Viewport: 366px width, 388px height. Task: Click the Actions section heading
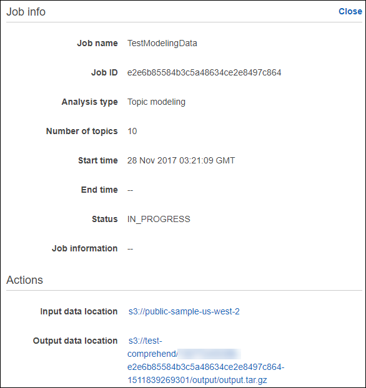24,280
